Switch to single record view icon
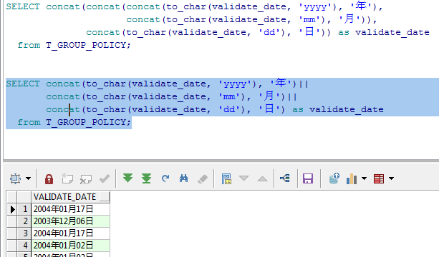This screenshot has height=257, width=439. coord(226,179)
